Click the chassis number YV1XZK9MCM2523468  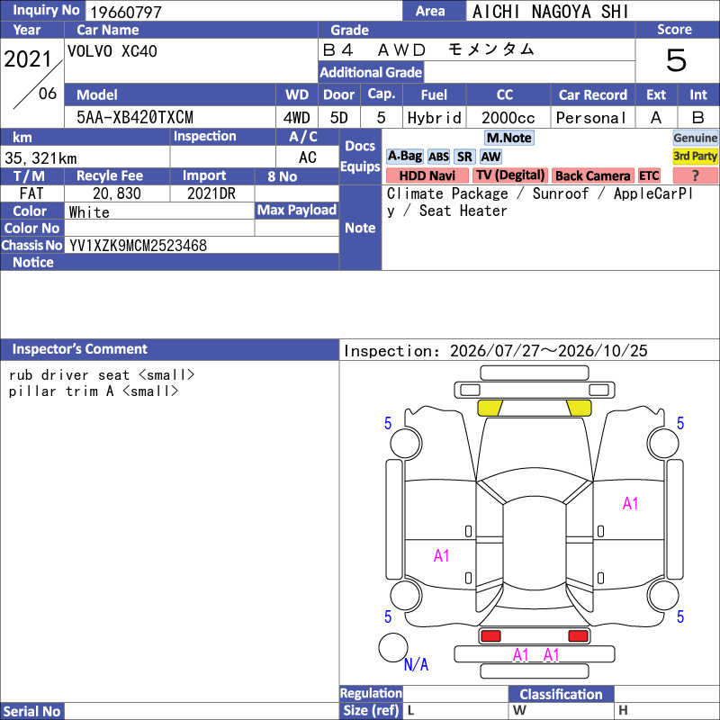[138, 246]
